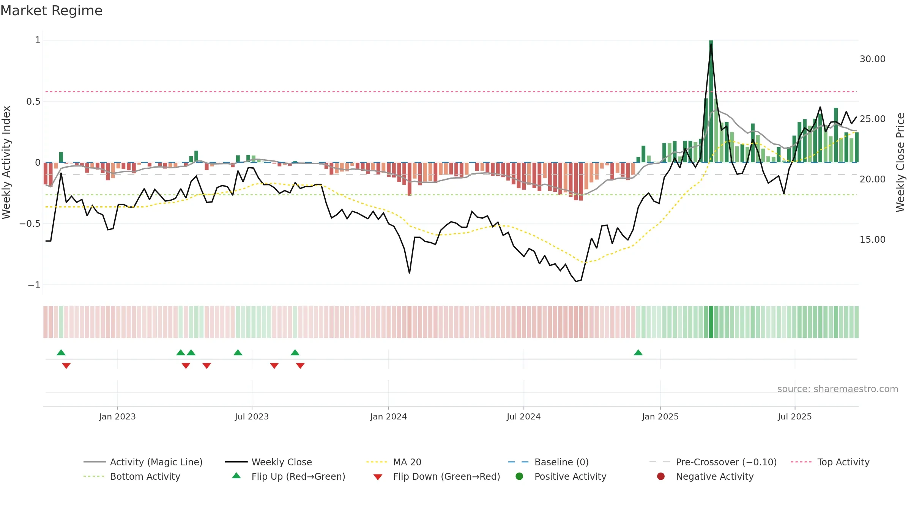Click the Jul 2023 x-axis label
Image resolution: width=911 pixels, height=512 pixels.
(x=252, y=416)
